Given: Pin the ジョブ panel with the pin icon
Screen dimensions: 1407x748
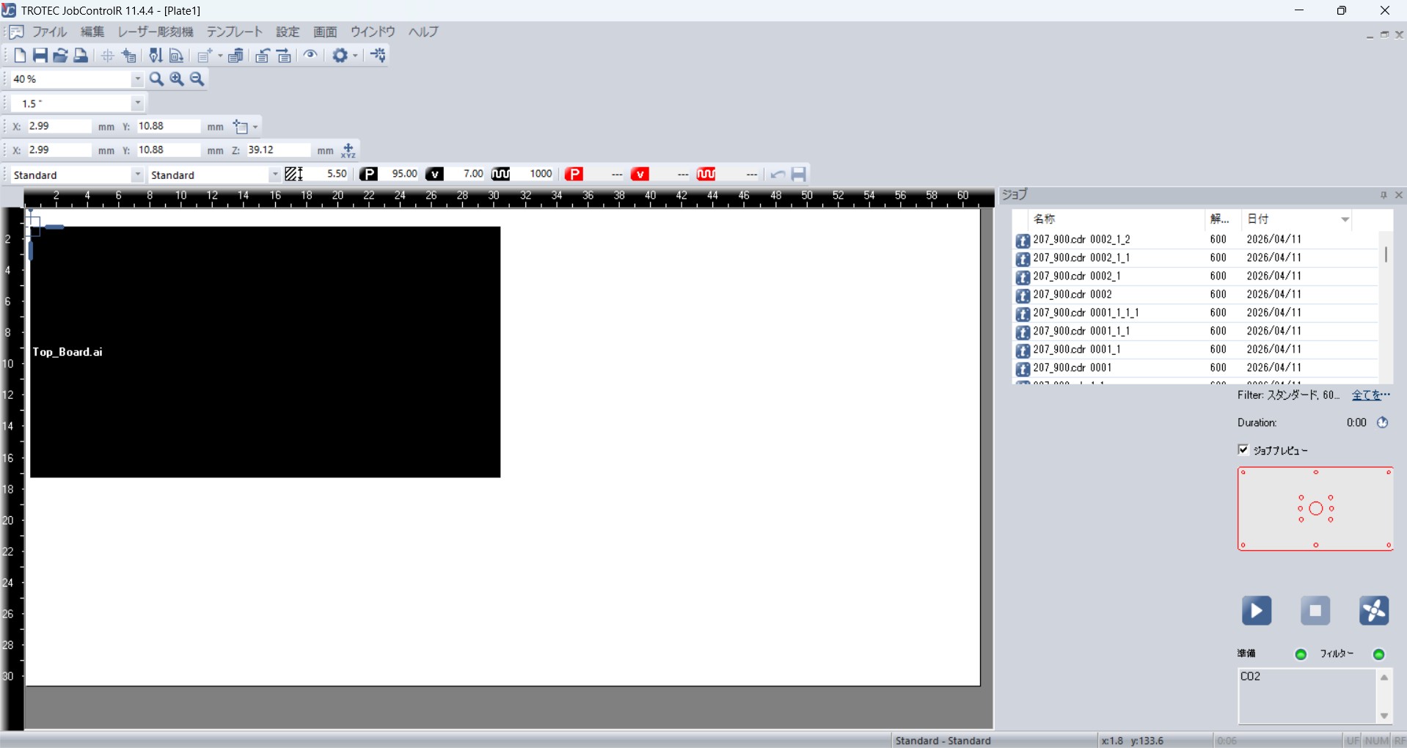Looking at the screenshot, I should pyautogui.click(x=1384, y=195).
